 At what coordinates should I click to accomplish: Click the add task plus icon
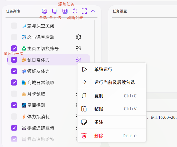65,11
